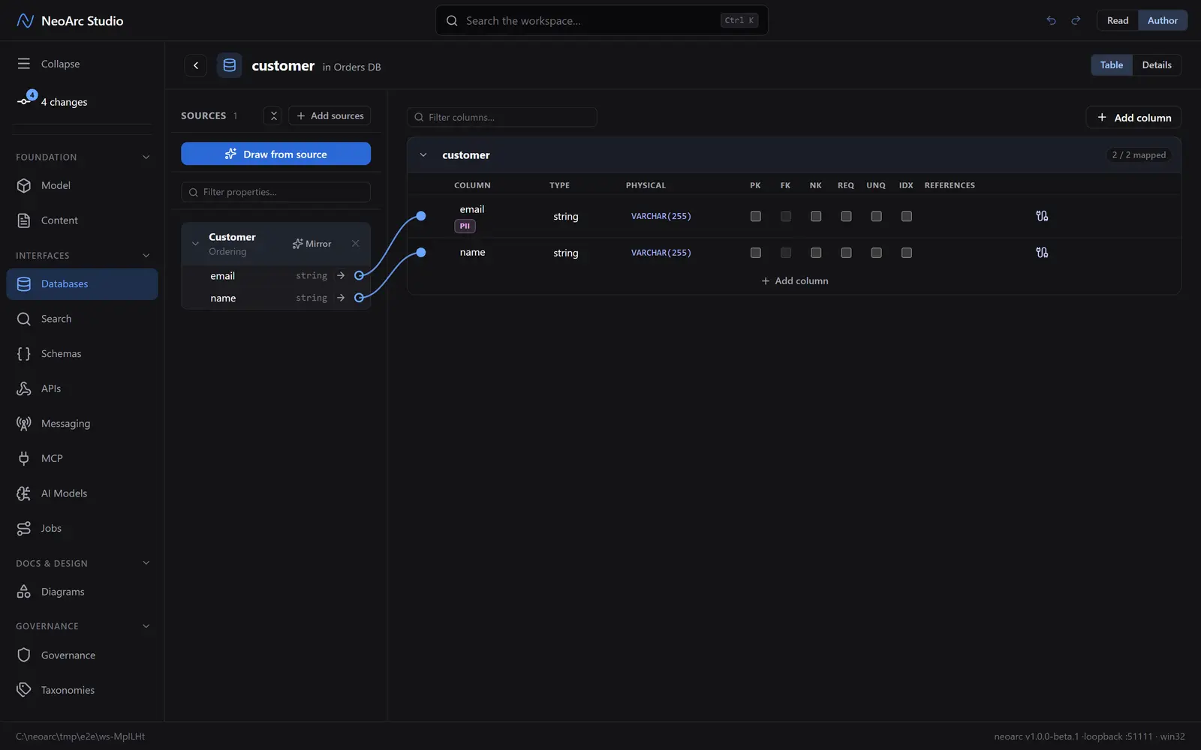Collapse the Customer source entity
Screen dimensions: 1201x750
pos(195,244)
